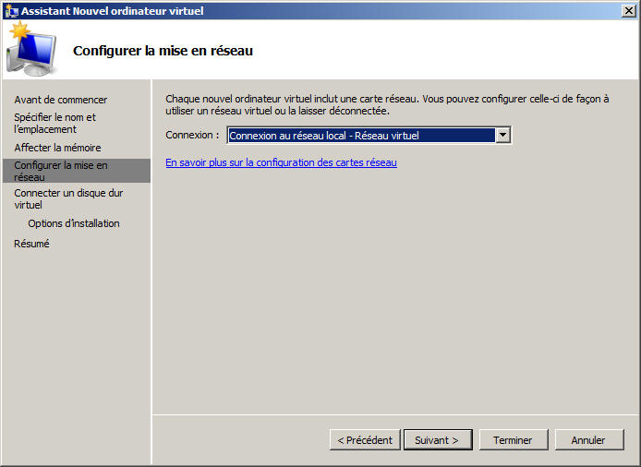Expand the Connexion dropdown arrow
This screenshot has height=467, width=641.
coord(502,136)
